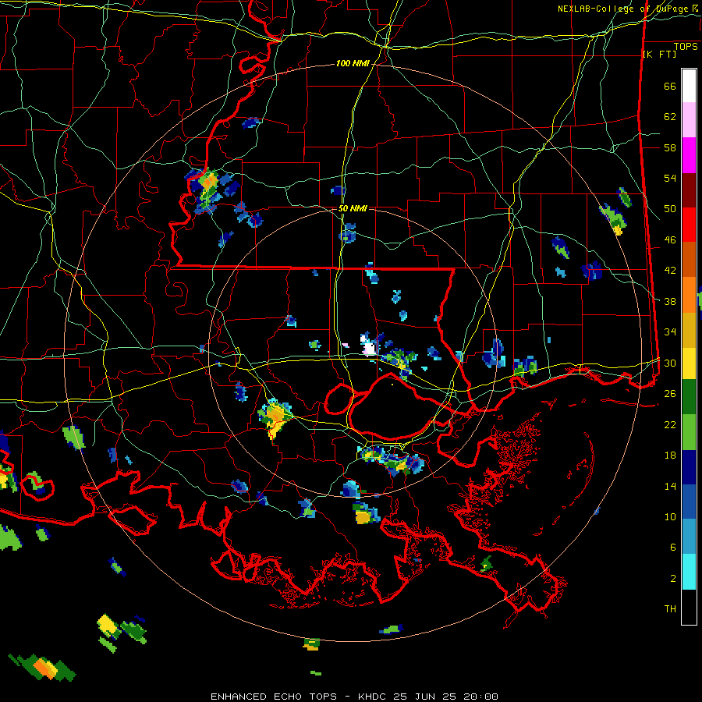
Task: Click the magenta legend swatch
Action: click(689, 155)
